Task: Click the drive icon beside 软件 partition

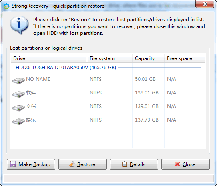Action: [x=18, y=94]
